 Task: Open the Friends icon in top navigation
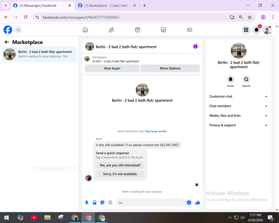coord(112,30)
